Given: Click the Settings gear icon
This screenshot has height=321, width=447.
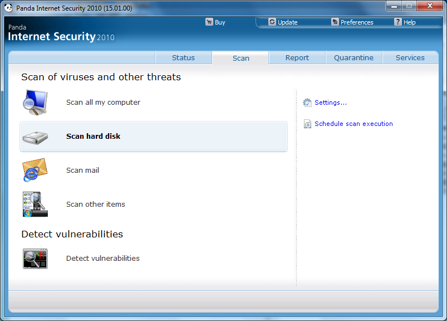Looking at the screenshot, I should (307, 103).
